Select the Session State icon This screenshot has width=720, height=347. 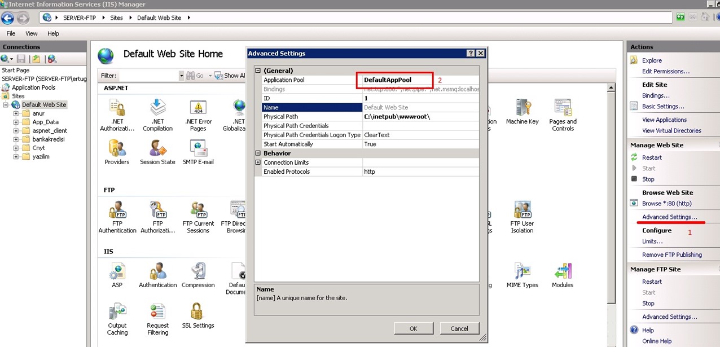point(157,152)
